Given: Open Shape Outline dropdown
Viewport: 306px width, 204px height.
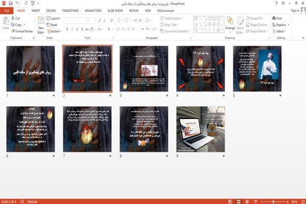Looking at the screenshot, I should click(x=257, y=25).
